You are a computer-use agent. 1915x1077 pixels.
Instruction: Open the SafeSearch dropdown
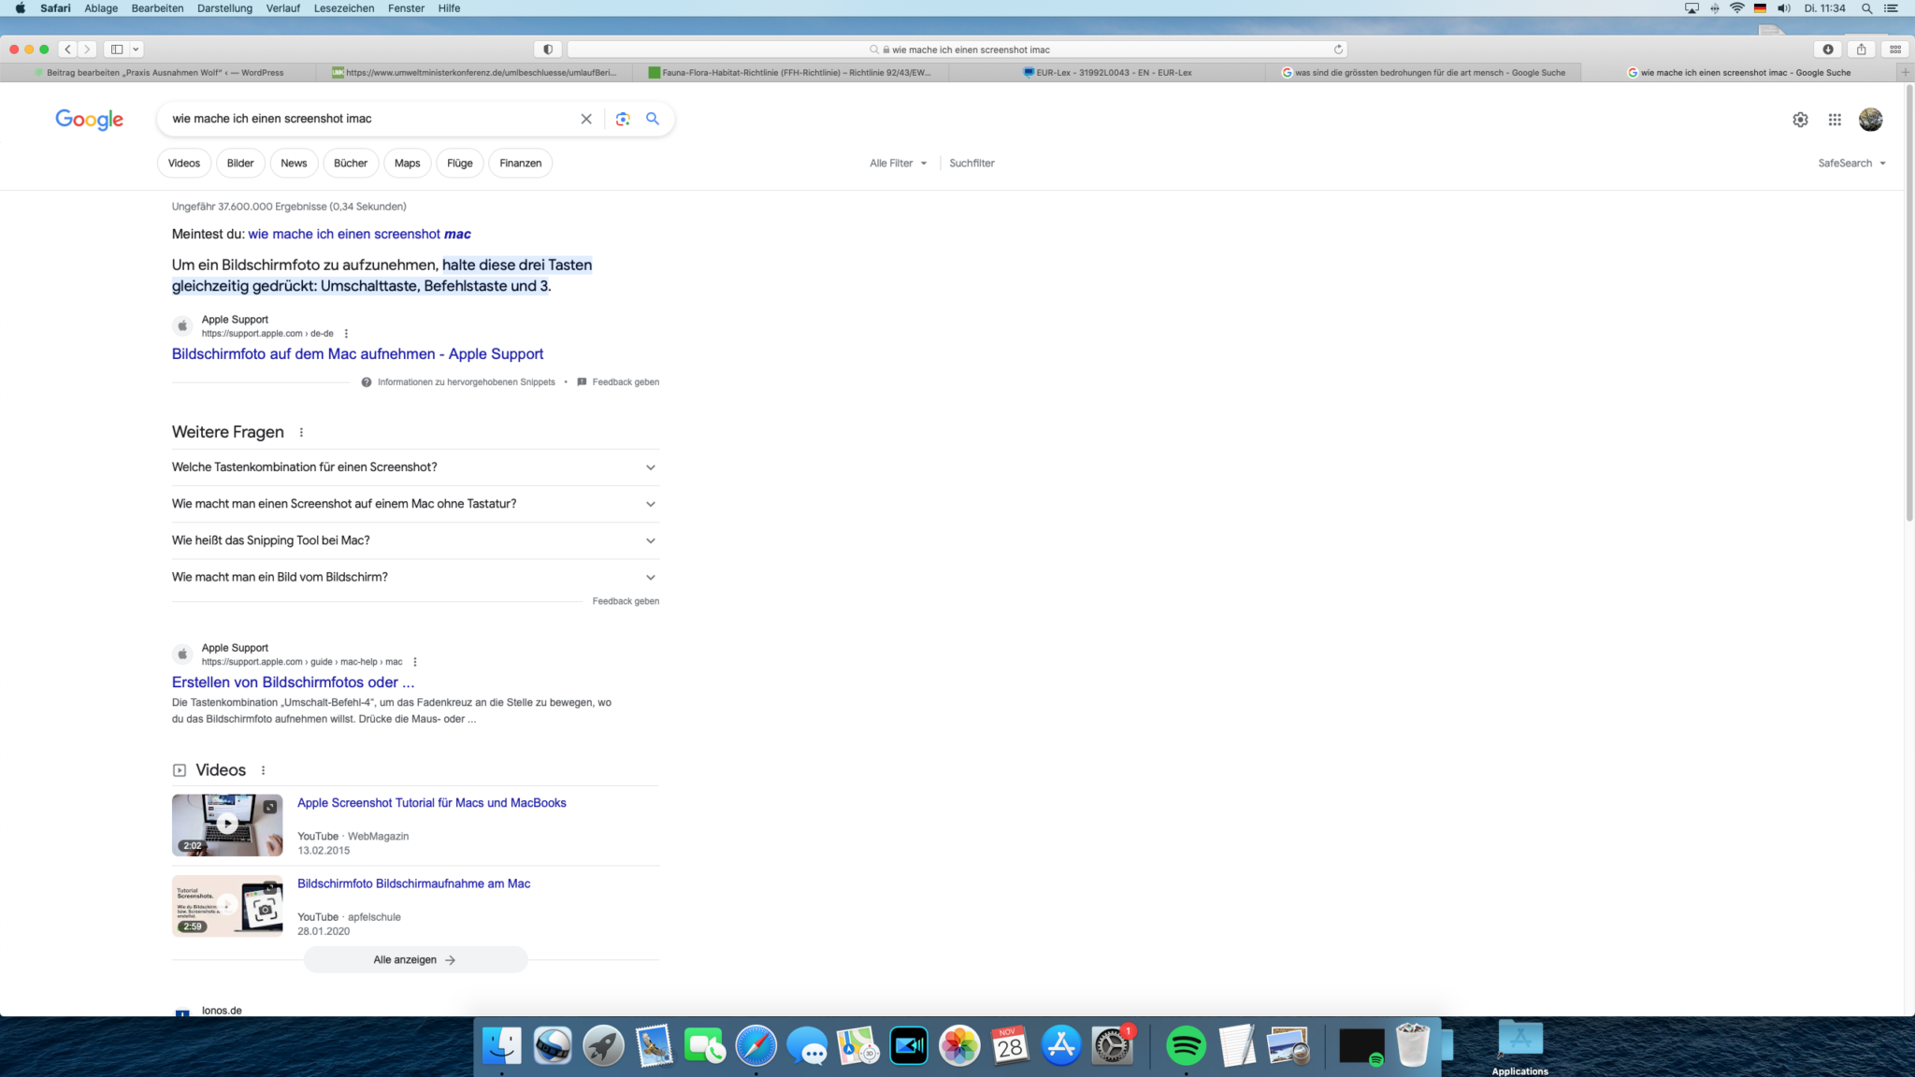click(1851, 163)
